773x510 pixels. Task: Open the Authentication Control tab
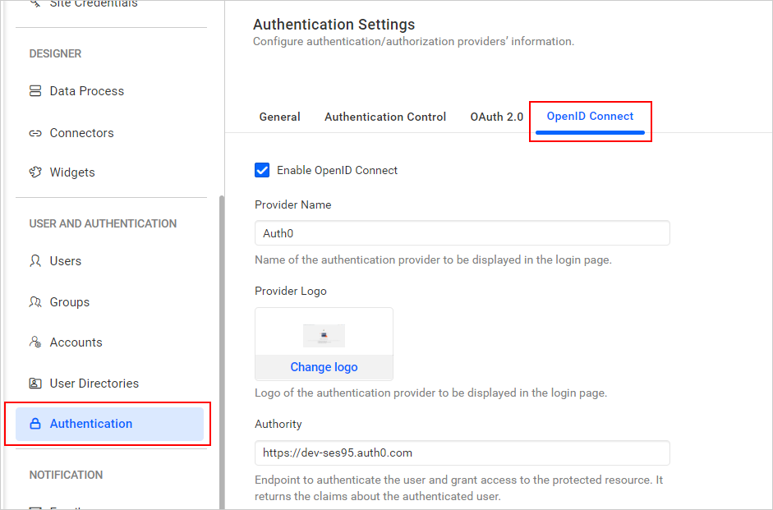[384, 117]
